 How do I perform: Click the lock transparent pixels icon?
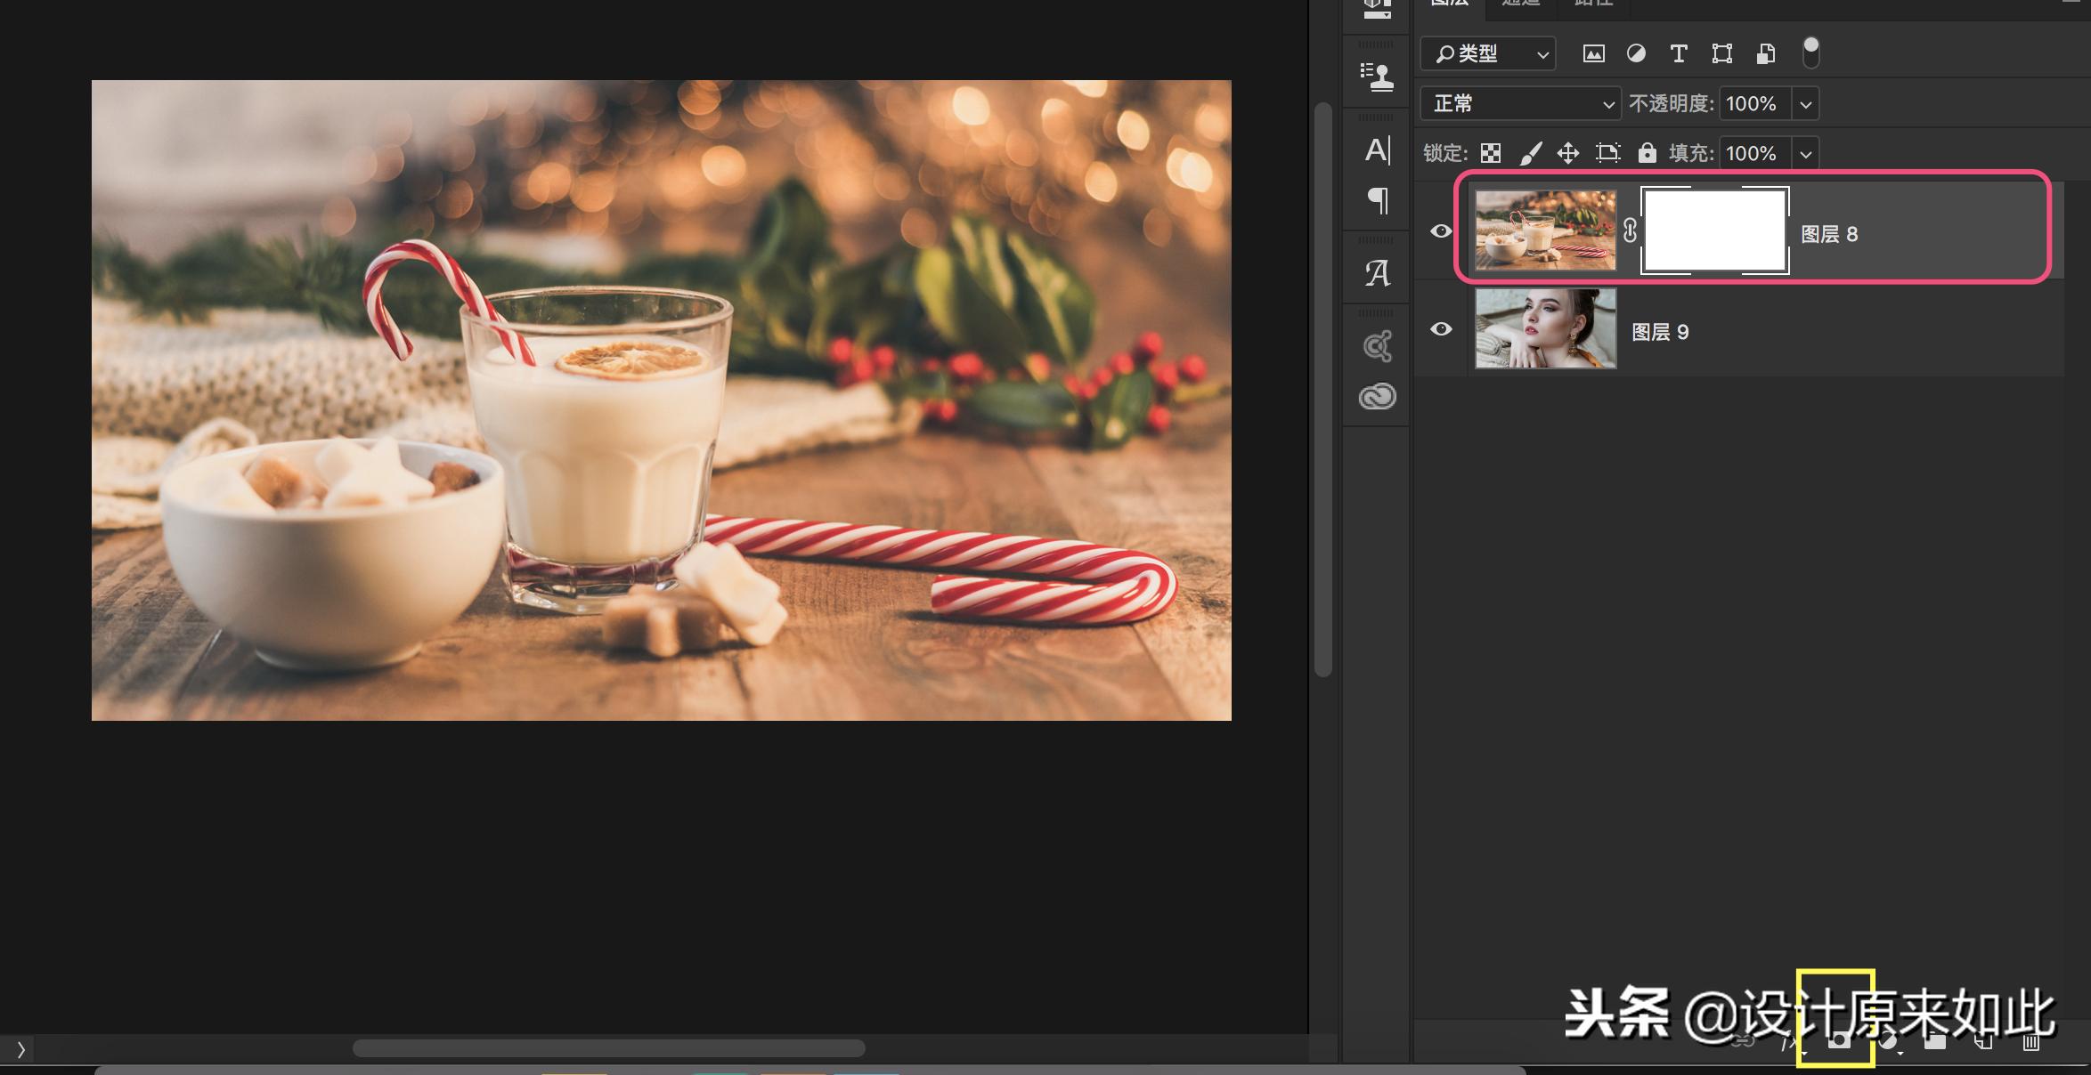(1491, 154)
